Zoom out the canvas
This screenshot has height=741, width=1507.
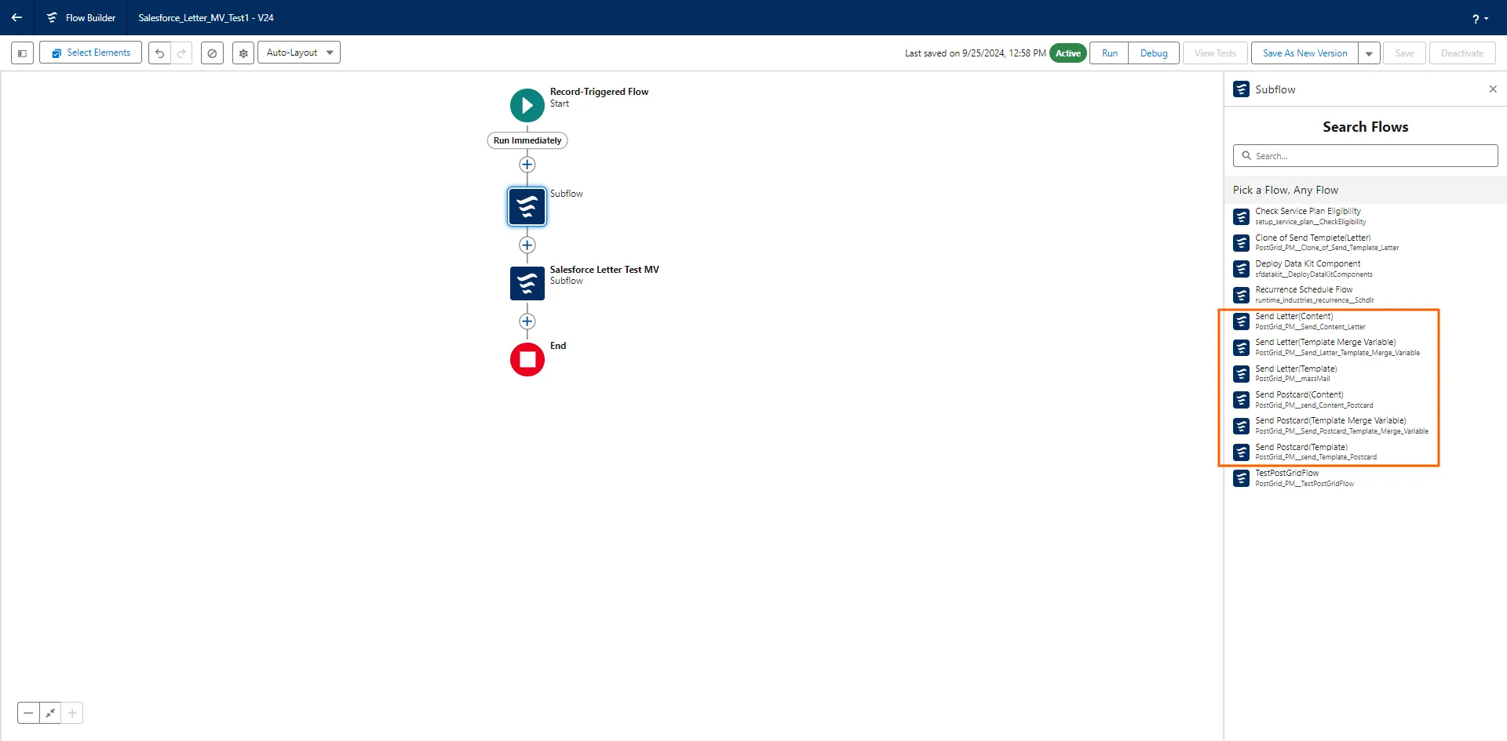point(28,713)
